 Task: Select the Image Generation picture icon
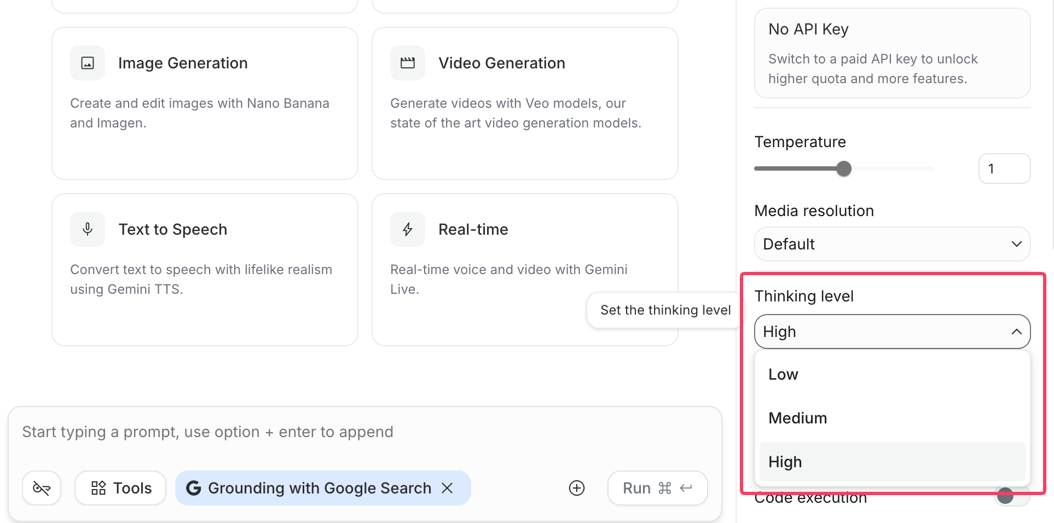pyautogui.click(x=87, y=63)
